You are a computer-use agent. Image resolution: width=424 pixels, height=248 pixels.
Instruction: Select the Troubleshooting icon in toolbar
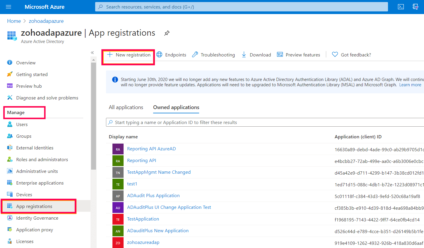point(195,54)
